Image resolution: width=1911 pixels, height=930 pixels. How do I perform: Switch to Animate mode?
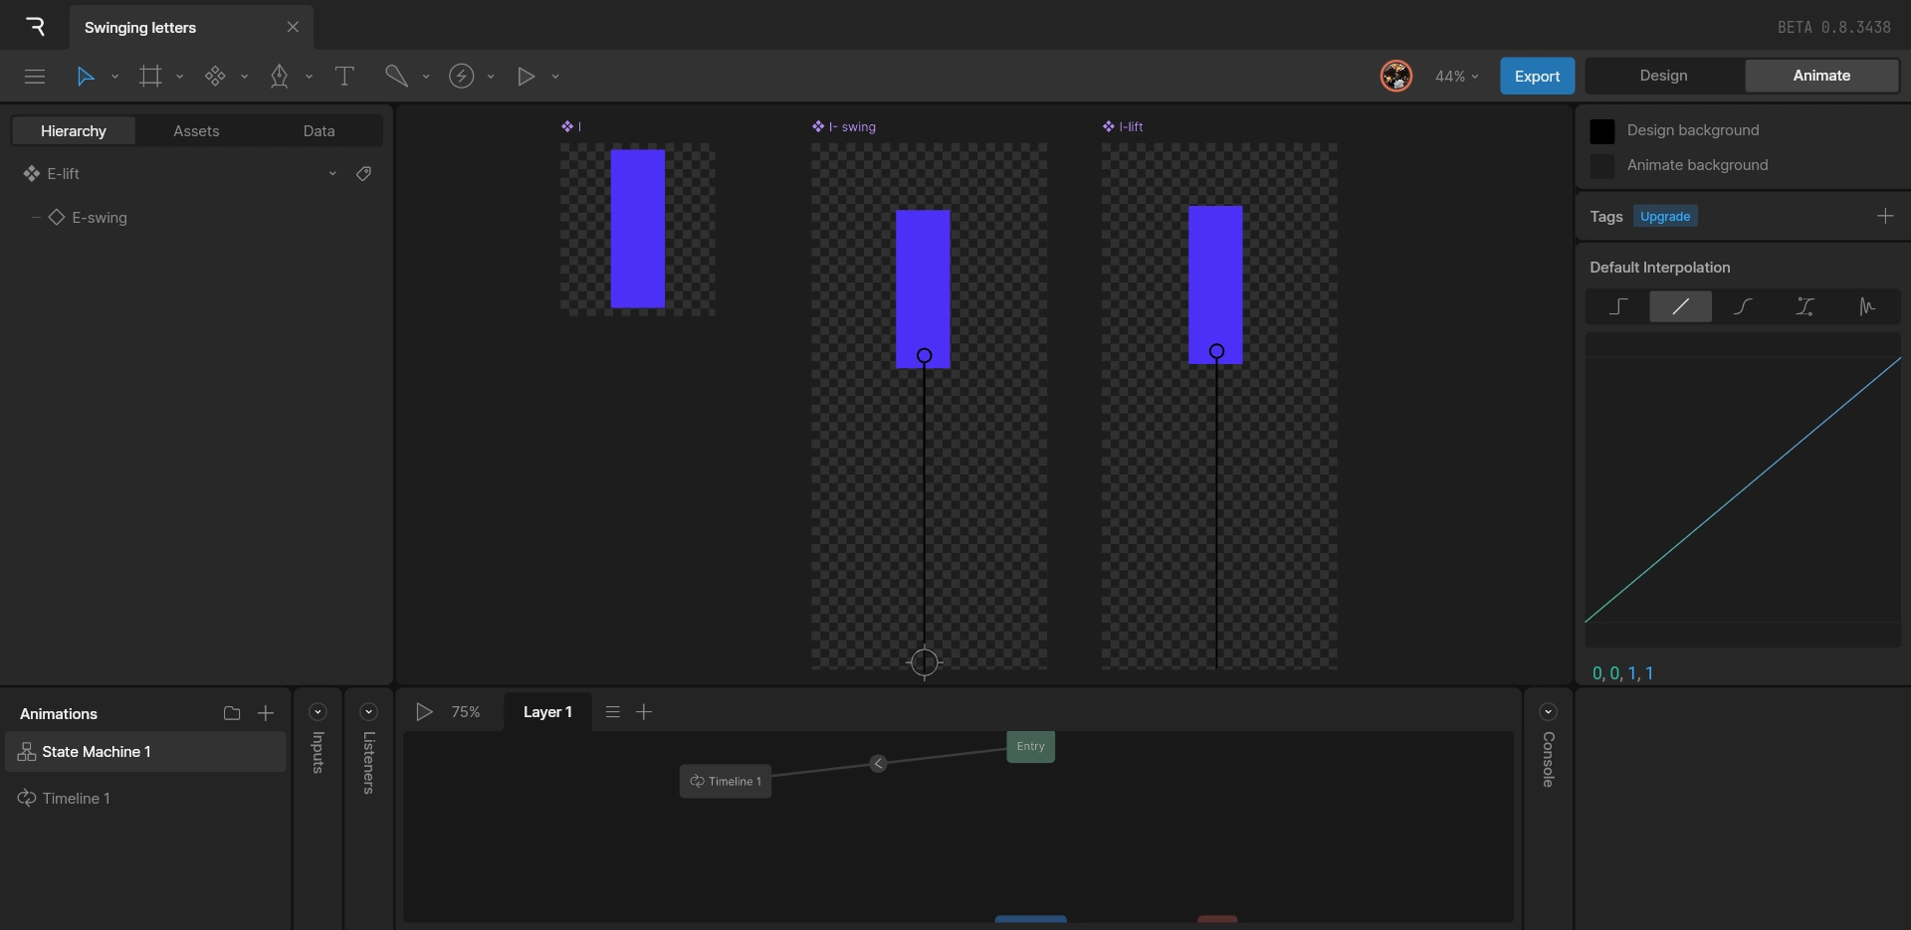pos(1821,76)
